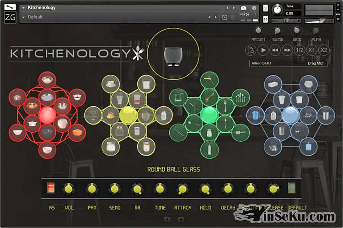Expand the Kitchenology instrument dropdown arrow

23,8
